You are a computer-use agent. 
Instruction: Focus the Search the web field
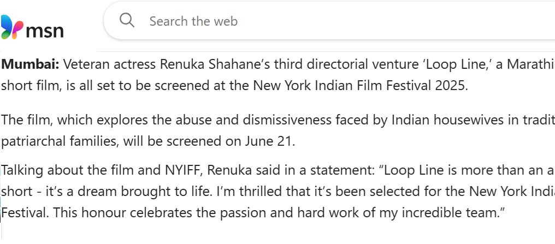click(x=329, y=21)
